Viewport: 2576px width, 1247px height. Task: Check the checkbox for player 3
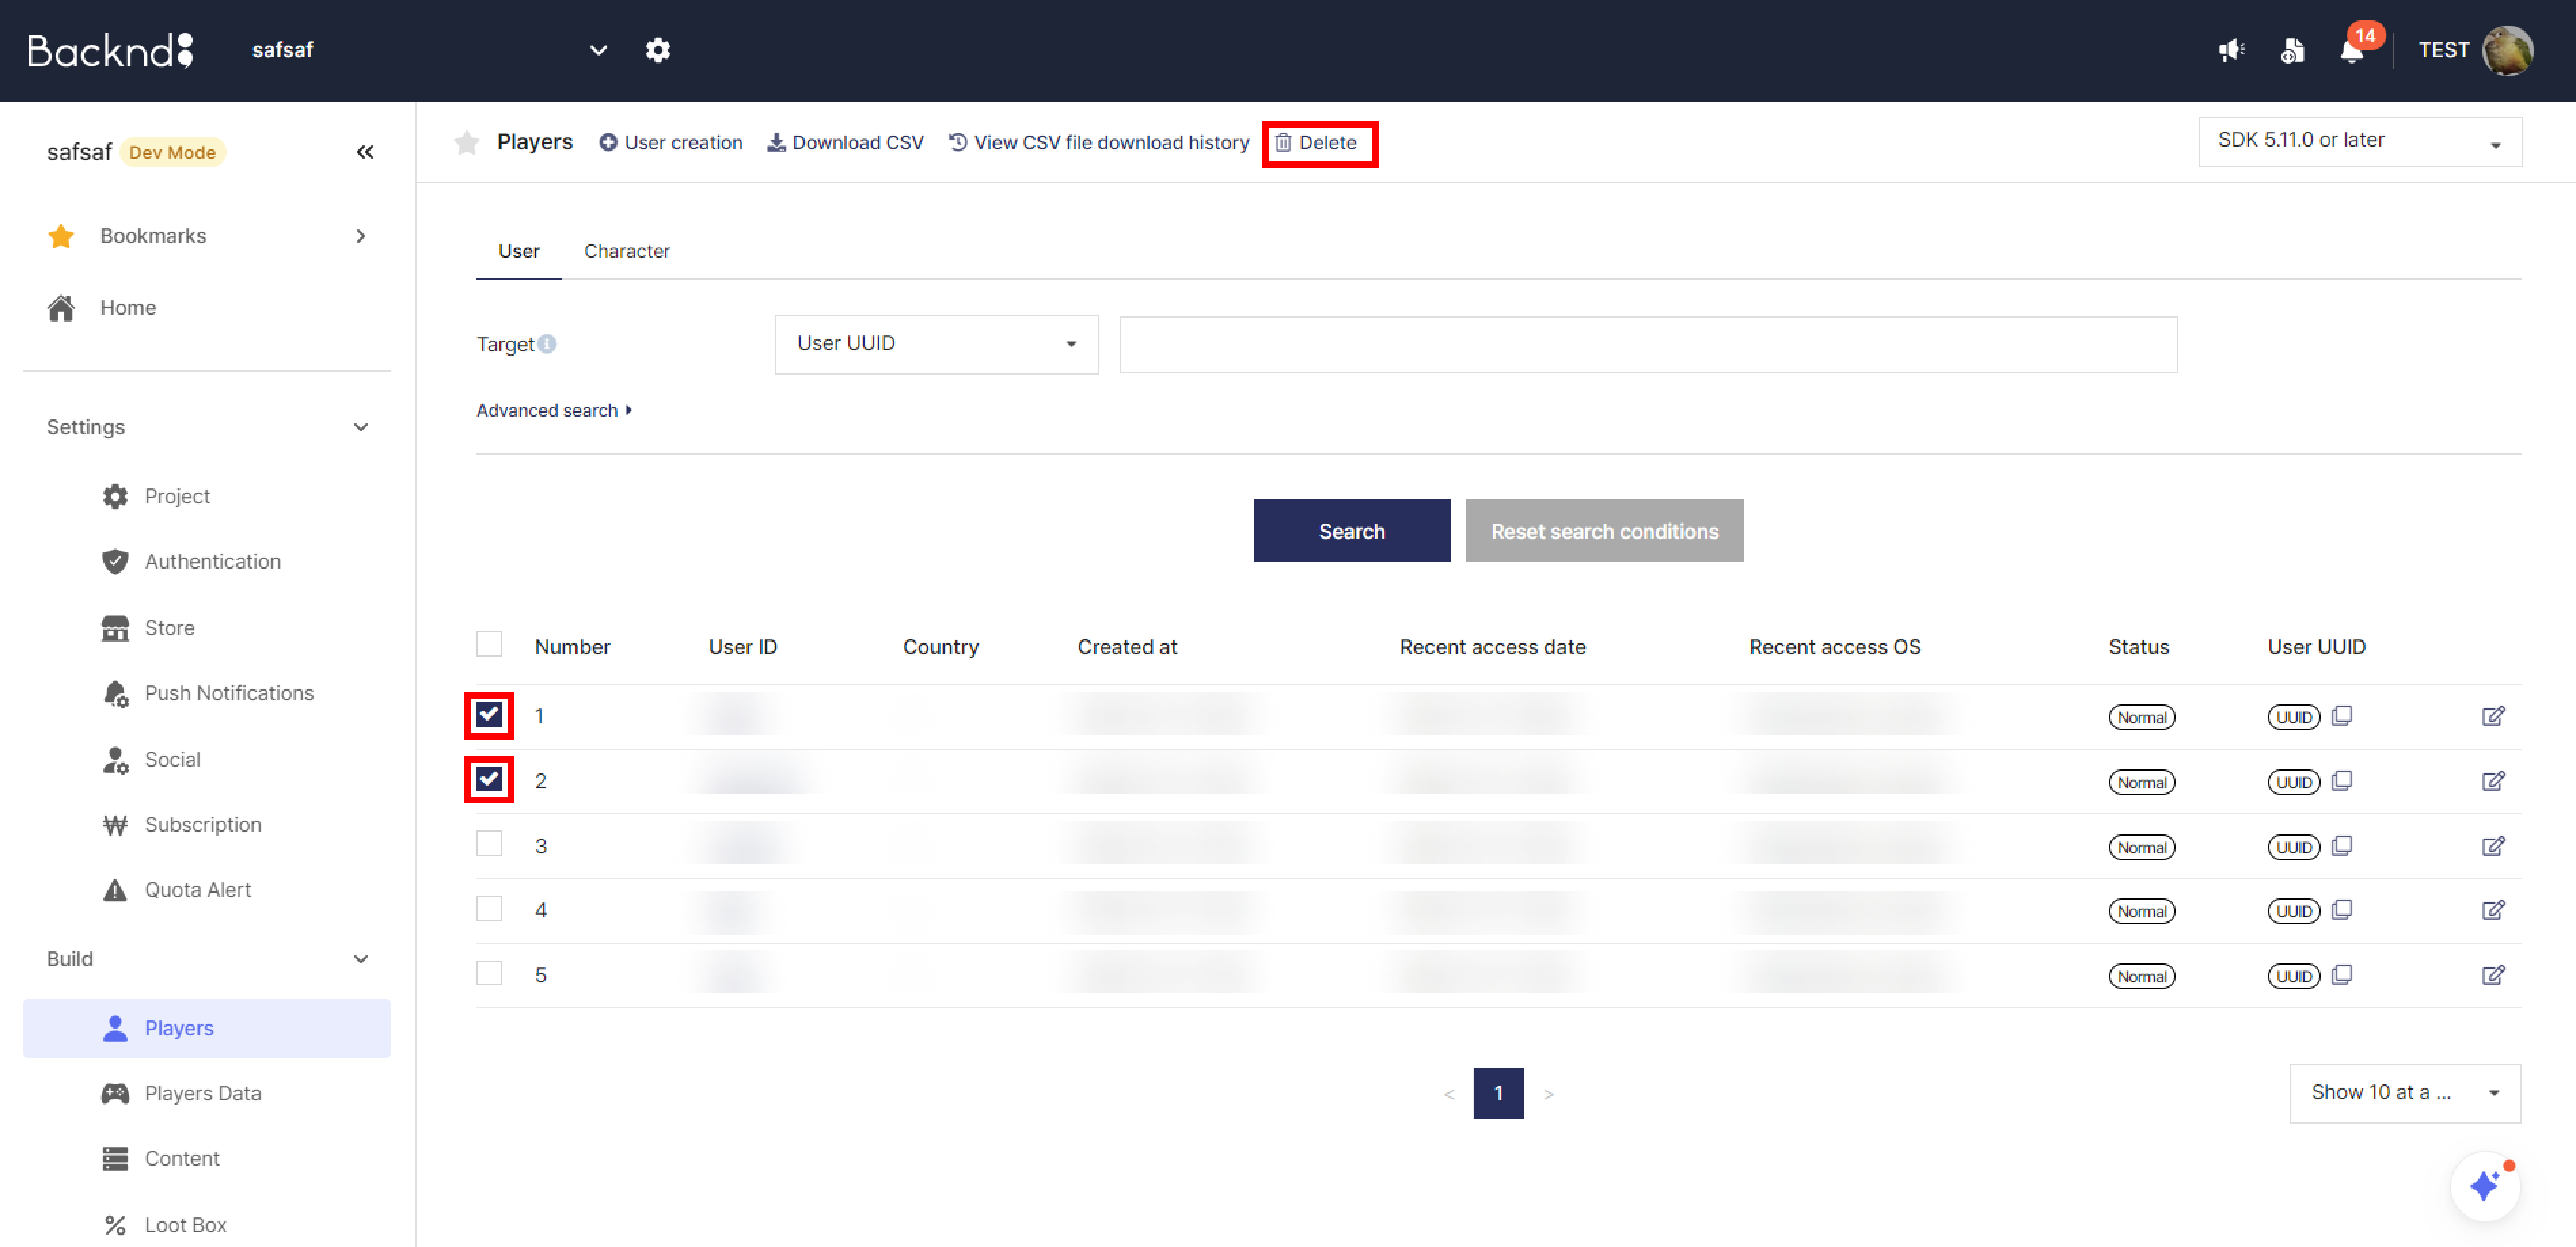489,844
